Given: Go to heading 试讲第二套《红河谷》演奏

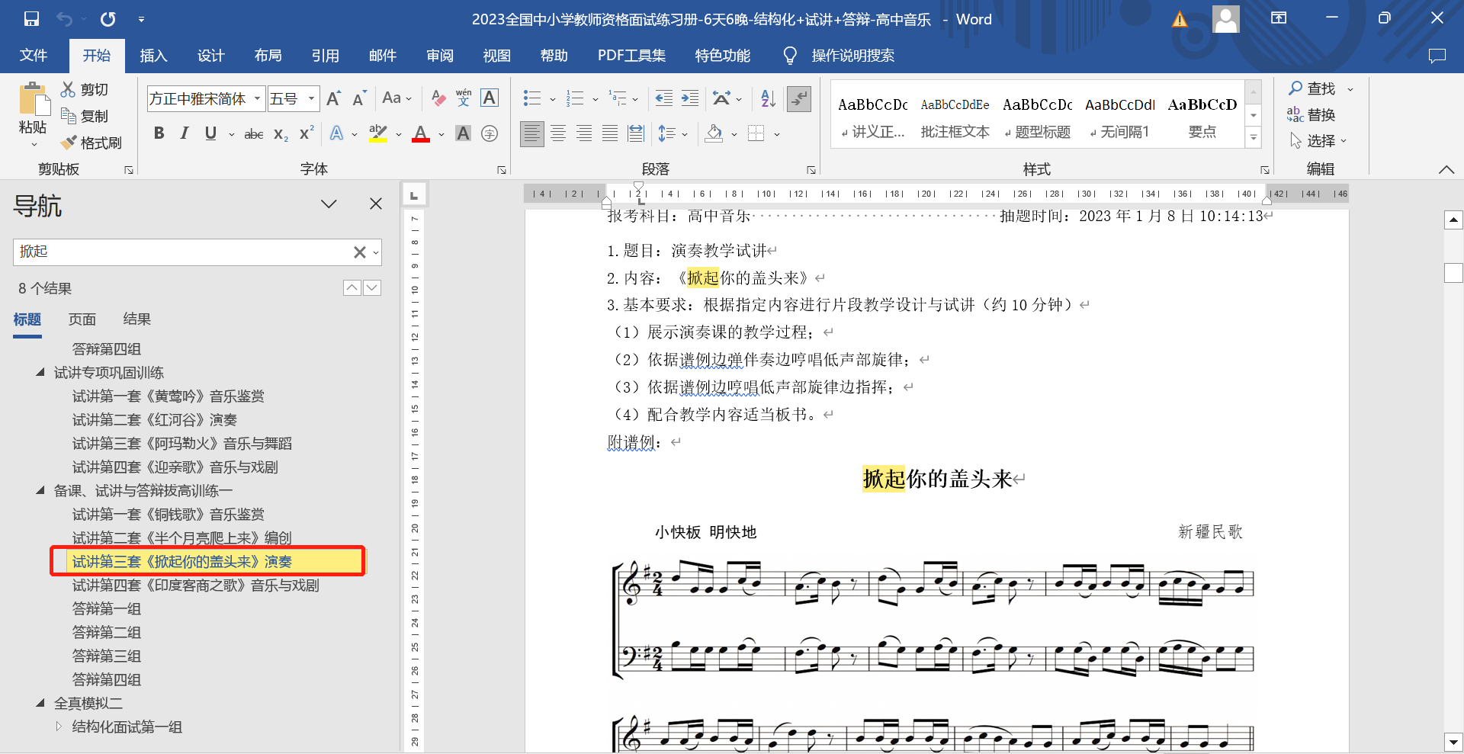Looking at the screenshot, I should pyautogui.click(x=155, y=420).
